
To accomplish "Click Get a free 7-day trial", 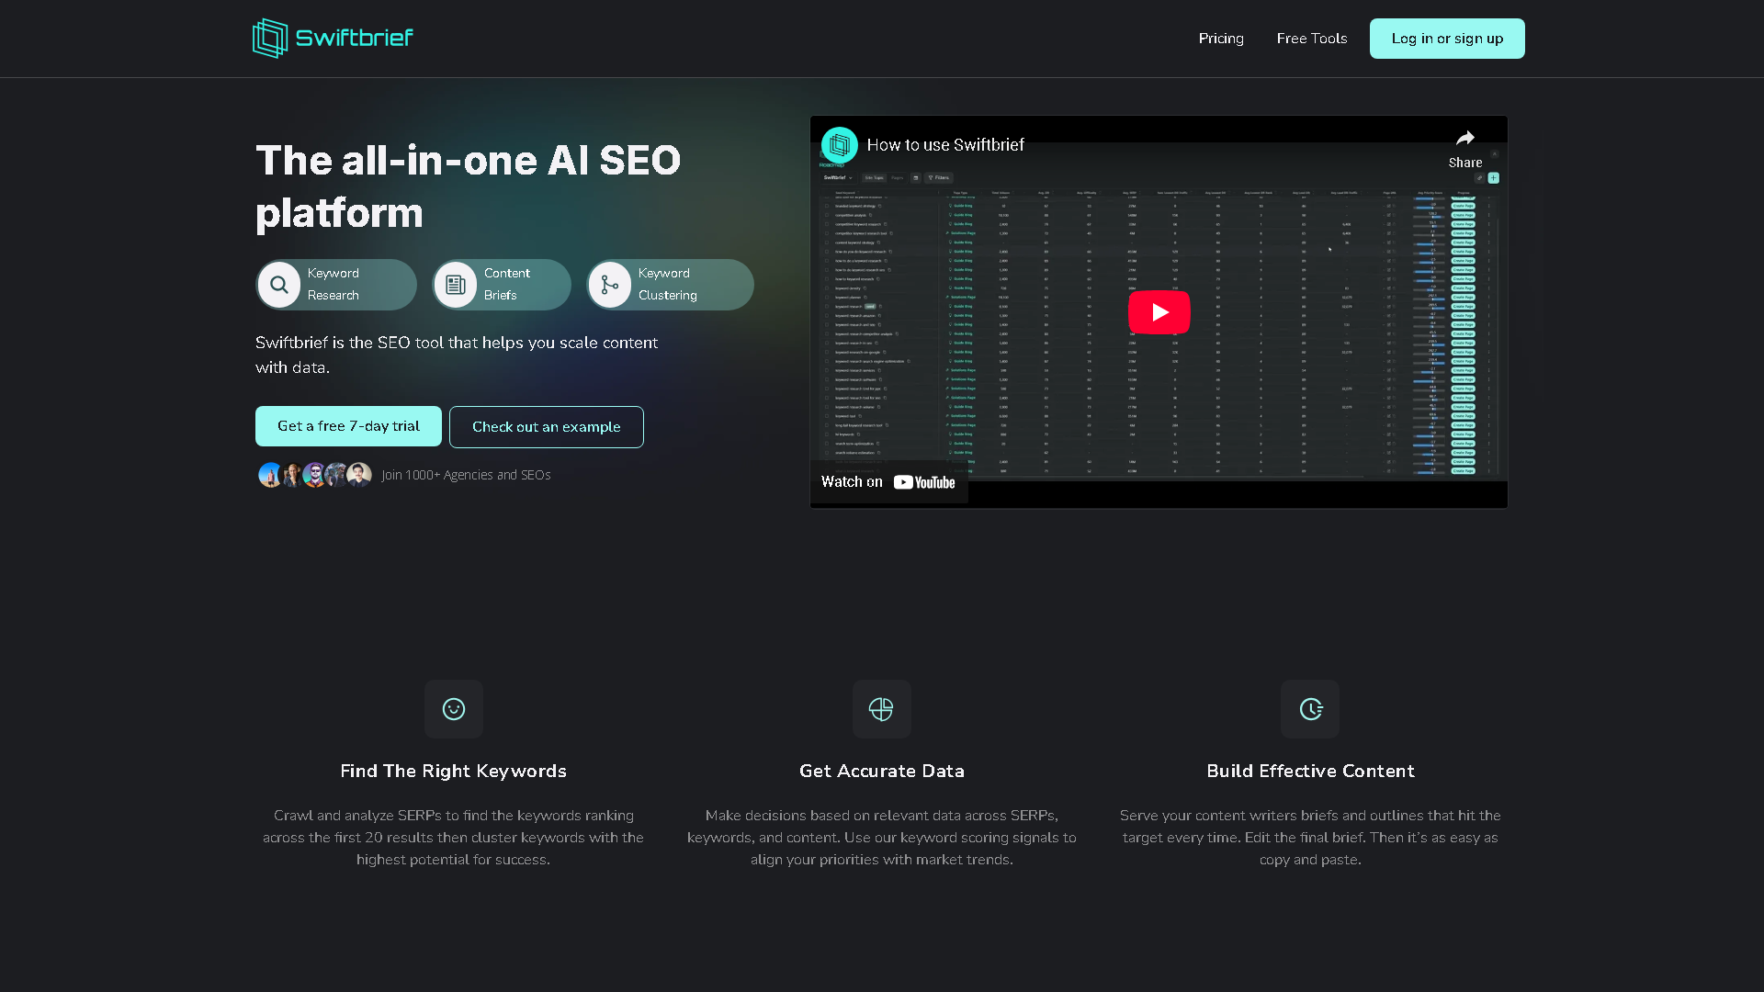I will pos(348,426).
